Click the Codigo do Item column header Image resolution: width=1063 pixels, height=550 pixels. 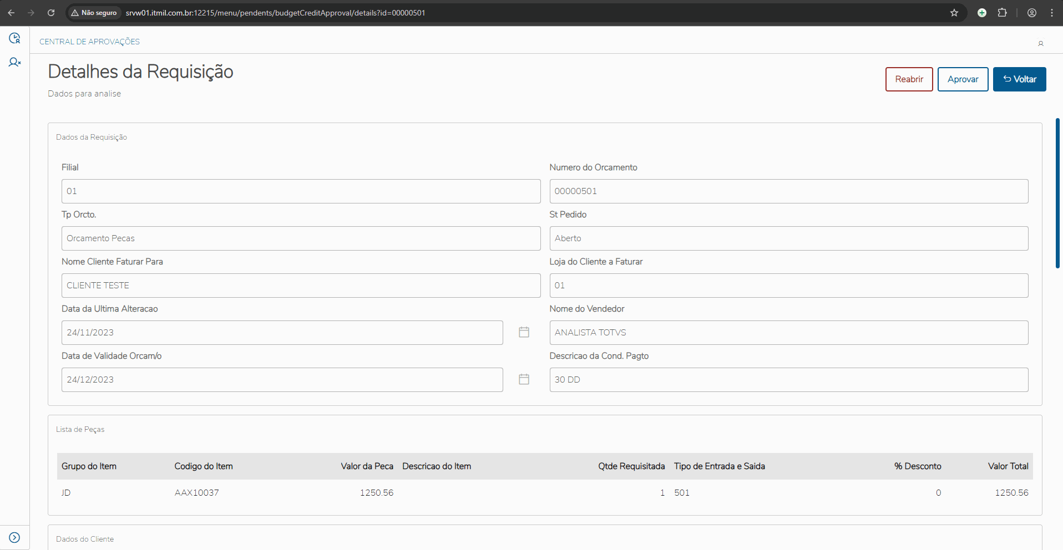point(204,466)
